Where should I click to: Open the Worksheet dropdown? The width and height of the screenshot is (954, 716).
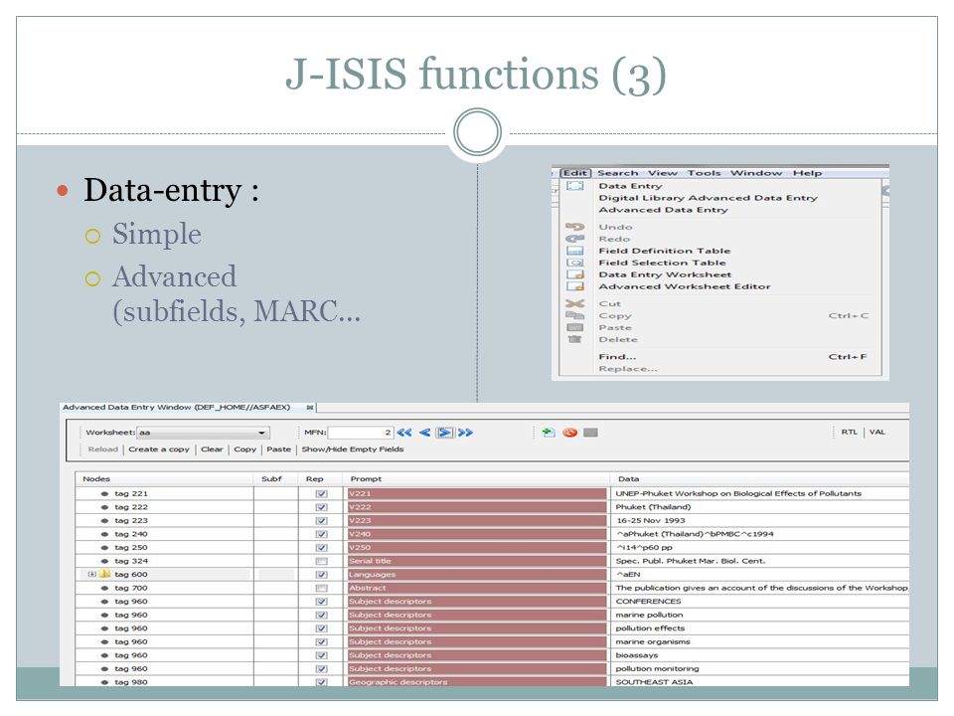(203, 433)
